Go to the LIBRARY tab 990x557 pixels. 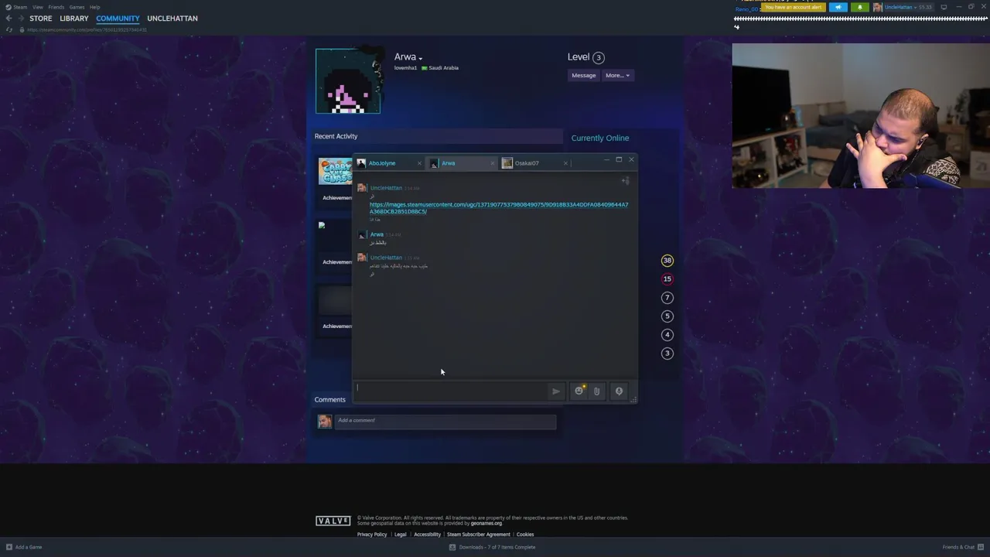(74, 19)
